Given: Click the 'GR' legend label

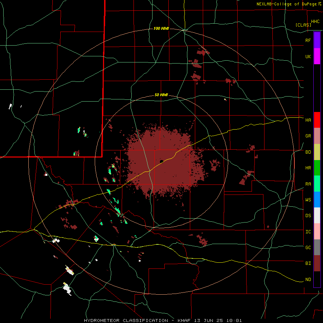Looking at the screenshot, I should coord(308,136).
